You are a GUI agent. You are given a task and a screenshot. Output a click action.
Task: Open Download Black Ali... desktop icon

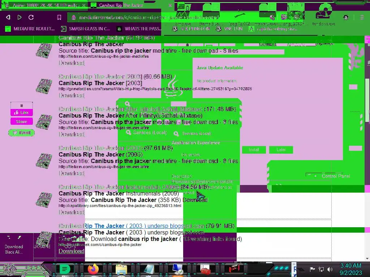click(x=14, y=245)
